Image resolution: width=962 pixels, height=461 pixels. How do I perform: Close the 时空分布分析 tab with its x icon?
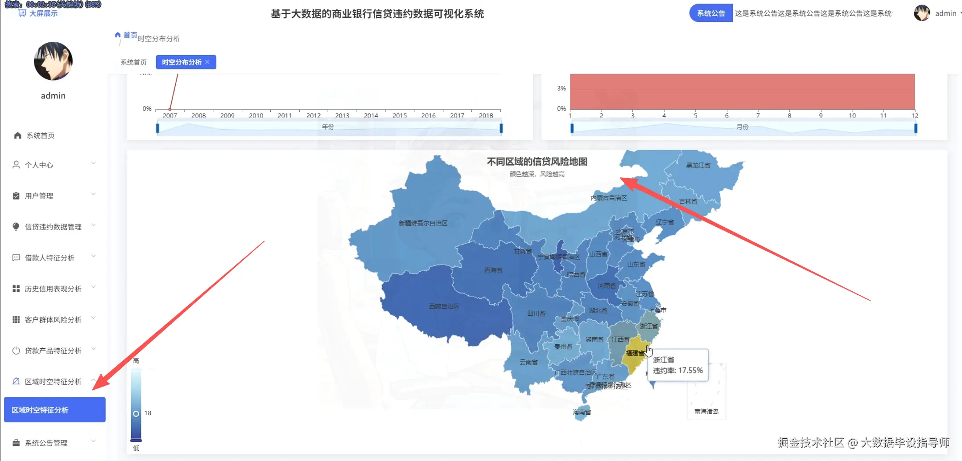207,62
